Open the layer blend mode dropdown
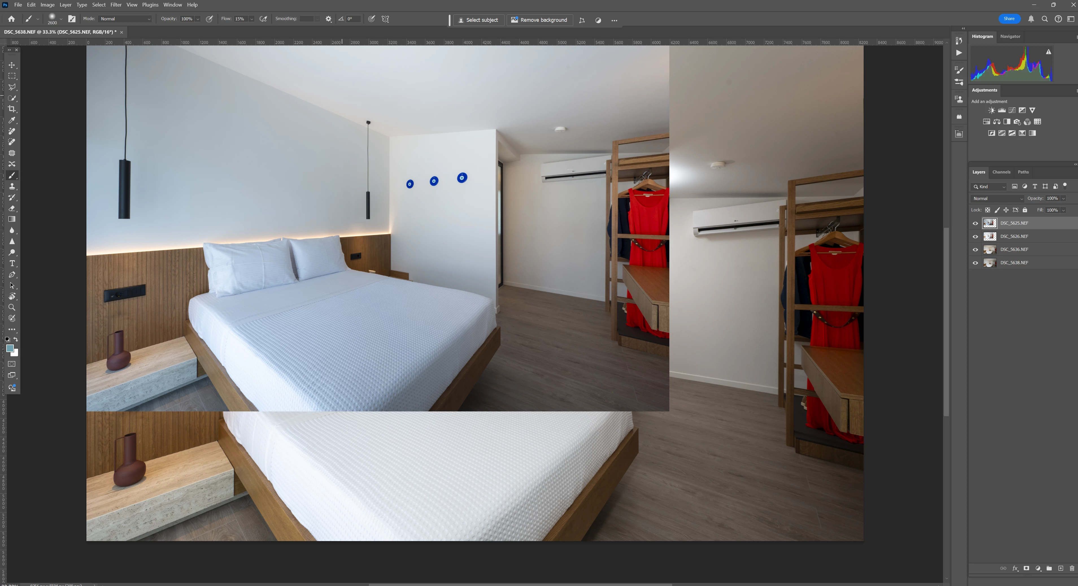 click(997, 198)
